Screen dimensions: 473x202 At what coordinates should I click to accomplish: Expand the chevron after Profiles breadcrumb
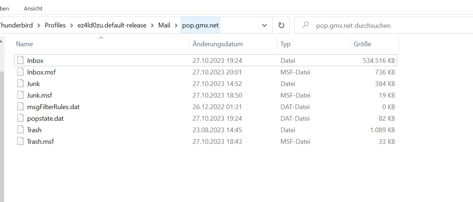[72, 25]
